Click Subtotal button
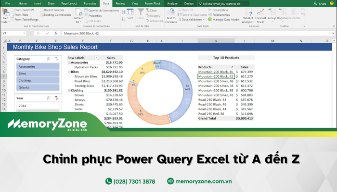 click(x=295, y=14)
